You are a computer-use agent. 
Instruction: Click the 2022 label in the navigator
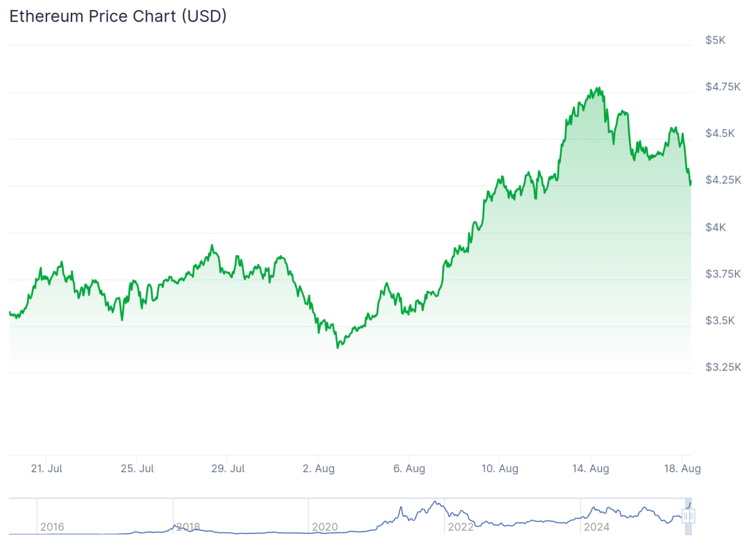click(461, 527)
